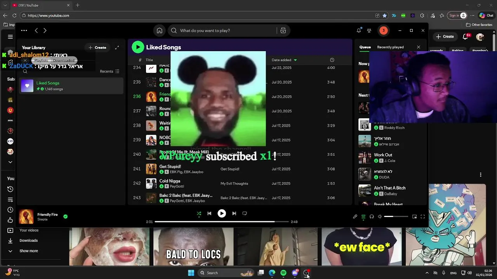
Task: Click the Spotify home icon
Action: click(160, 31)
